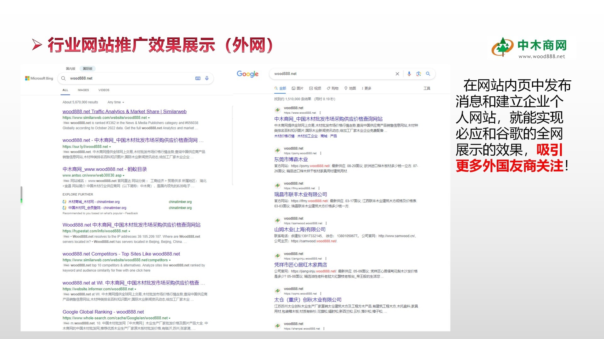This screenshot has width=604, height=339.
Task: Open Google 更多 options menu
Action: click(366, 89)
